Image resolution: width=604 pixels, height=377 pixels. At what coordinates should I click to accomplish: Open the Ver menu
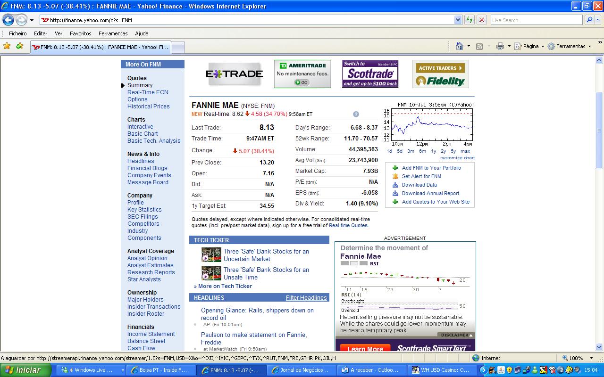tap(59, 33)
